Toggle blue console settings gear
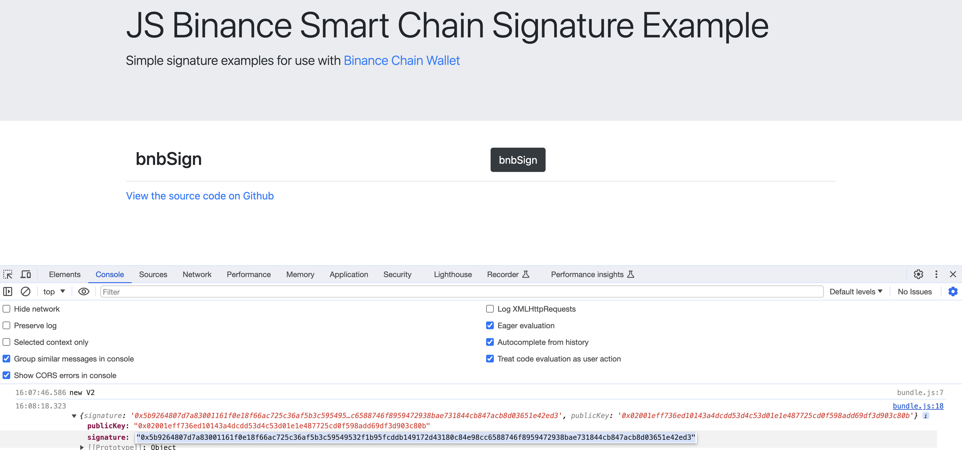Viewport: 962px width, 450px height. point(953,291)
